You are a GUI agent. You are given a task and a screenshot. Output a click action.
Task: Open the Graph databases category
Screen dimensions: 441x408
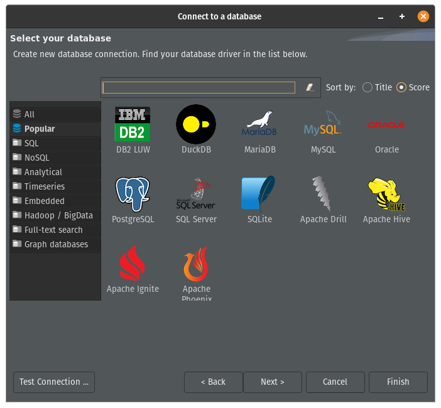tap(56, 244)
